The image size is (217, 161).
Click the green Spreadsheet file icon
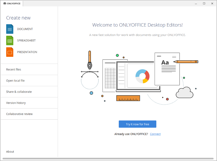click(x=10, y=41)
